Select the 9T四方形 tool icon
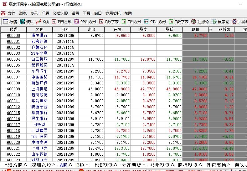Screen dimensions: 247x171 point(146,22)
